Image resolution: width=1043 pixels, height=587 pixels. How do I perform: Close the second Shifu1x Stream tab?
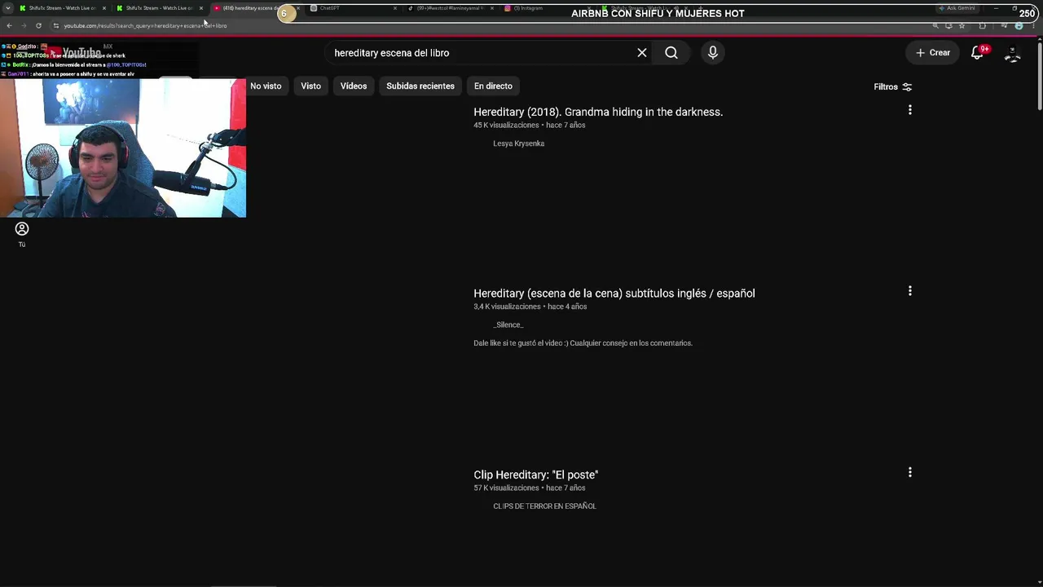(201, 8)
